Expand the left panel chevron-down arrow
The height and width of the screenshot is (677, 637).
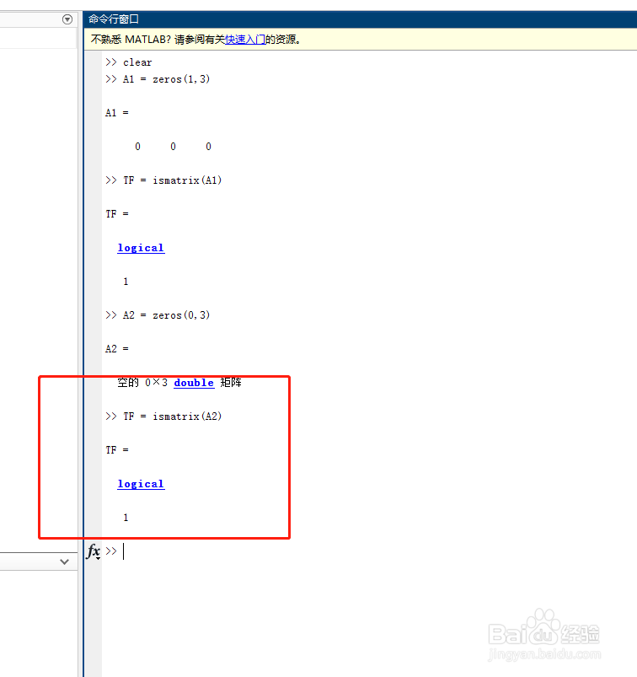(65, 561)
